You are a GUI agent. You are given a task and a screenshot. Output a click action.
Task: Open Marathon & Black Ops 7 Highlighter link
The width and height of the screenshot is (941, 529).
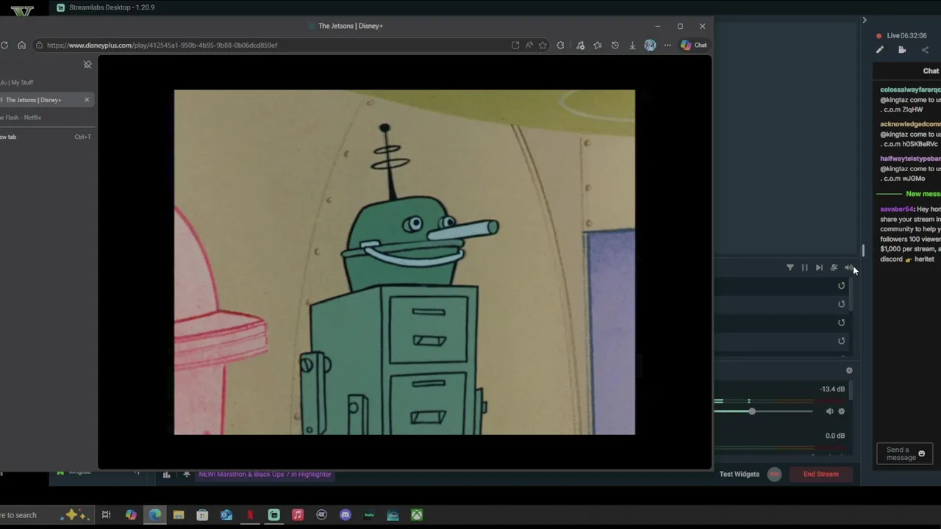(265, 475)
